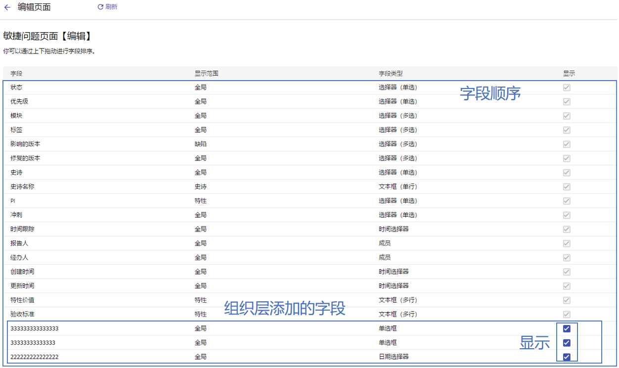Select the 史诗名称 field row
Image resolution: width=619 pixels, height=368 pixels.
pos(22,187)
